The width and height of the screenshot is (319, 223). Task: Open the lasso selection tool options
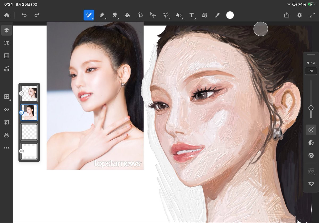pyautogui.click(x=166, y=15)
